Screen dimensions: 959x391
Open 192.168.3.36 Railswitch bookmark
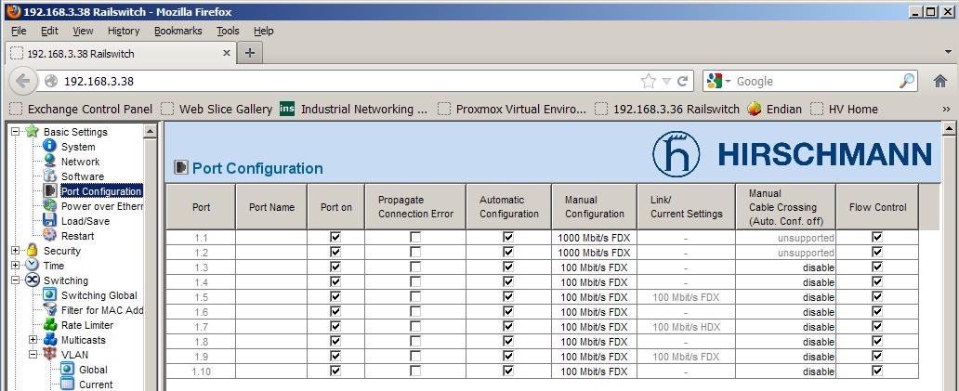pos(668,110)
